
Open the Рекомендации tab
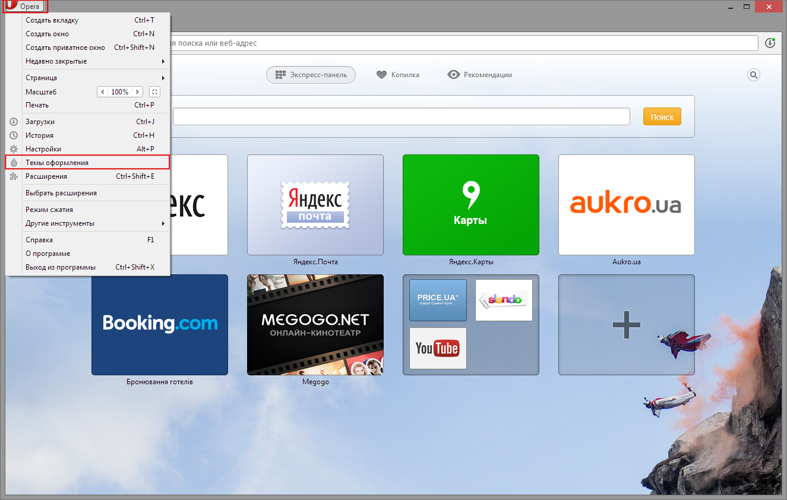480,75
